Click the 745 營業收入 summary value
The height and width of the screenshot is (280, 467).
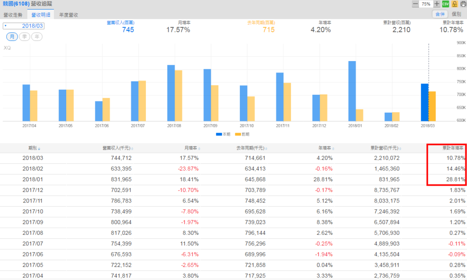click(128, 30)
